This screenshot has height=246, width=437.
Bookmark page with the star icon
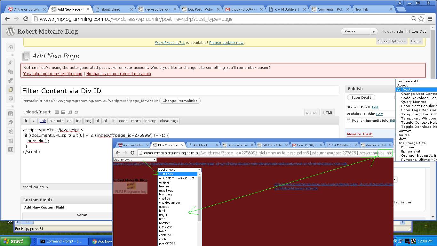tap(421, 19)
